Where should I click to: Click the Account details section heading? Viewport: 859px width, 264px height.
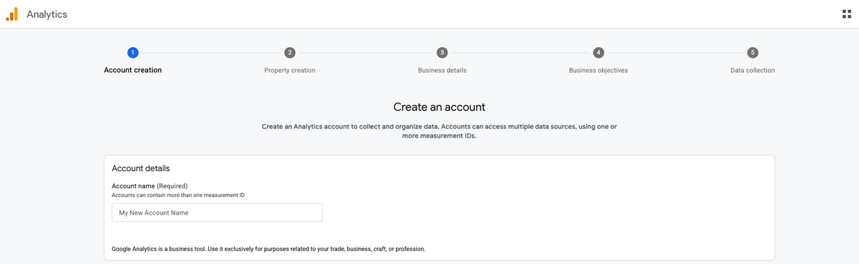click(140, 168)
